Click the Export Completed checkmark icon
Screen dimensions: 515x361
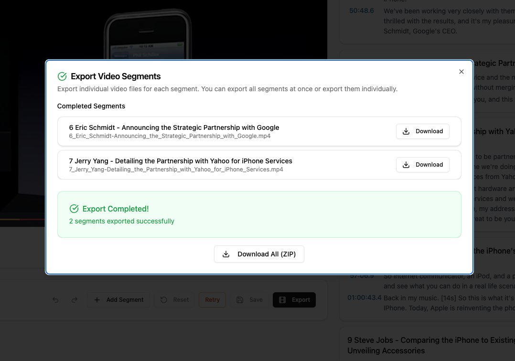point(74,209)
